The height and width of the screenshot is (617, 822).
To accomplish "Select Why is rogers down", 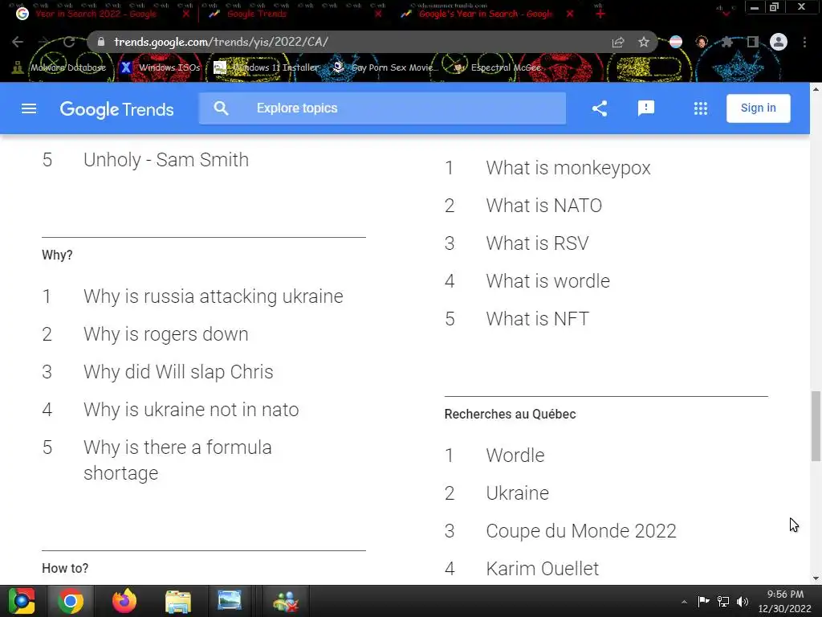I will tap(165, 333).
